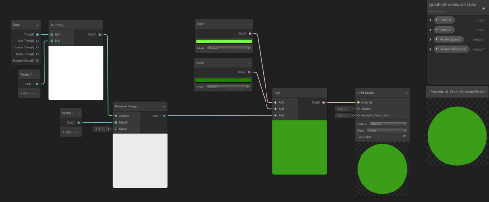Viewport: 489px width, 202px height.
Task: Collapse the Vector 1 node with value 0.1
Action: pos(37,75)
